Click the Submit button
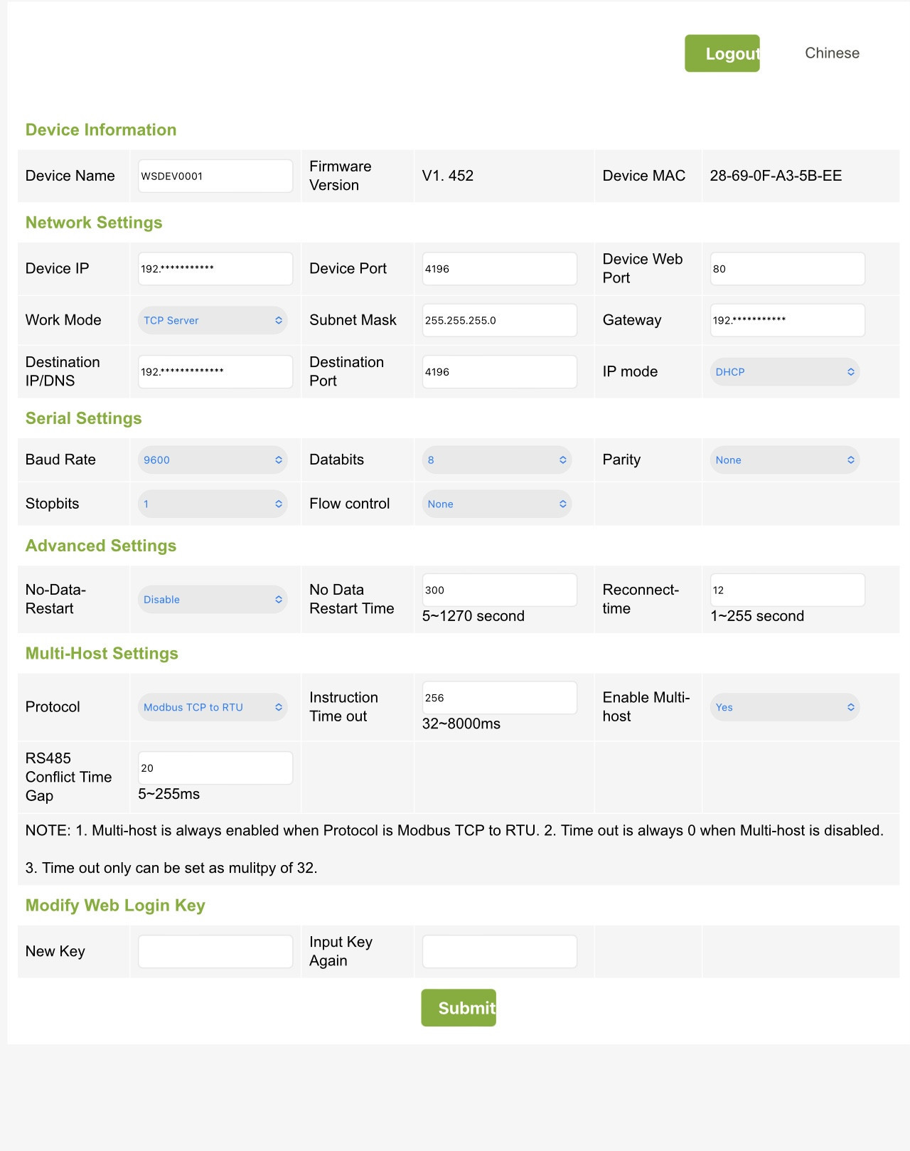 [x=459, y=1007]
